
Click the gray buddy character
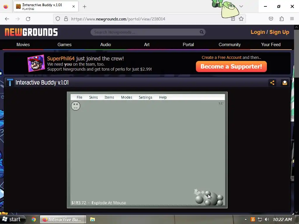209,198
